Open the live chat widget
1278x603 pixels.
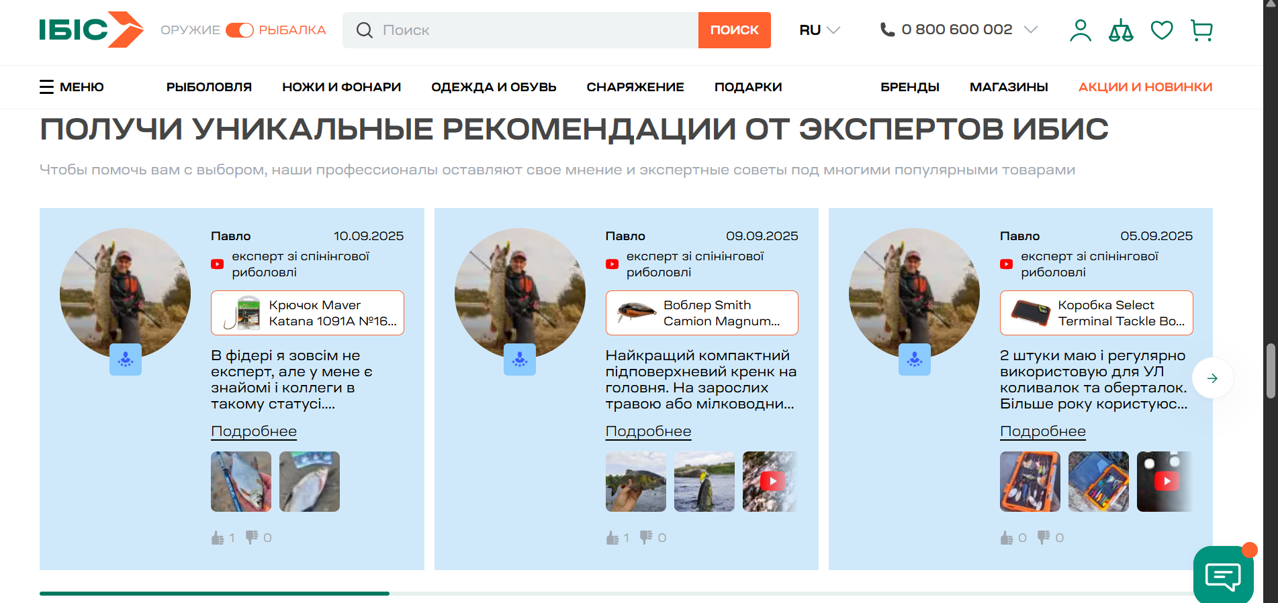point(1223,575)
